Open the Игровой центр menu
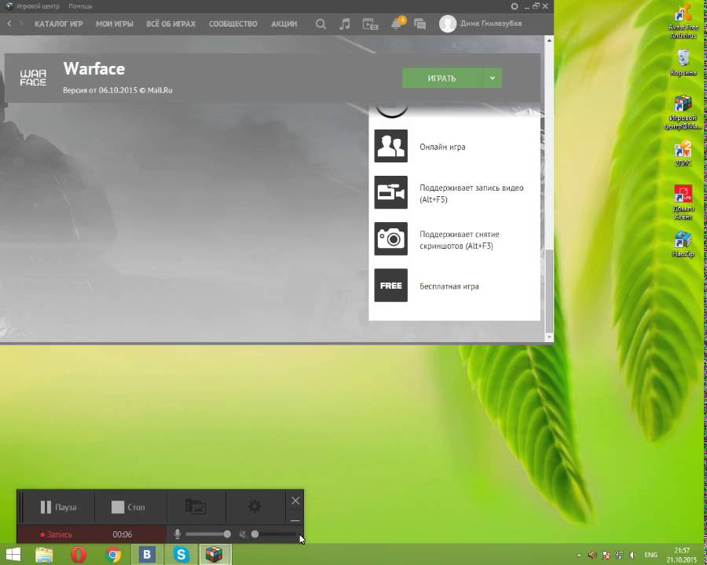Viewport: 707px width, 565px height. tap(38, 6)
